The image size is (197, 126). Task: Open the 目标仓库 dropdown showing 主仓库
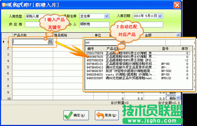(106, 16)
